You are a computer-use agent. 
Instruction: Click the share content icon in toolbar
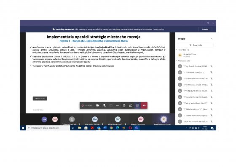point(111,105)
